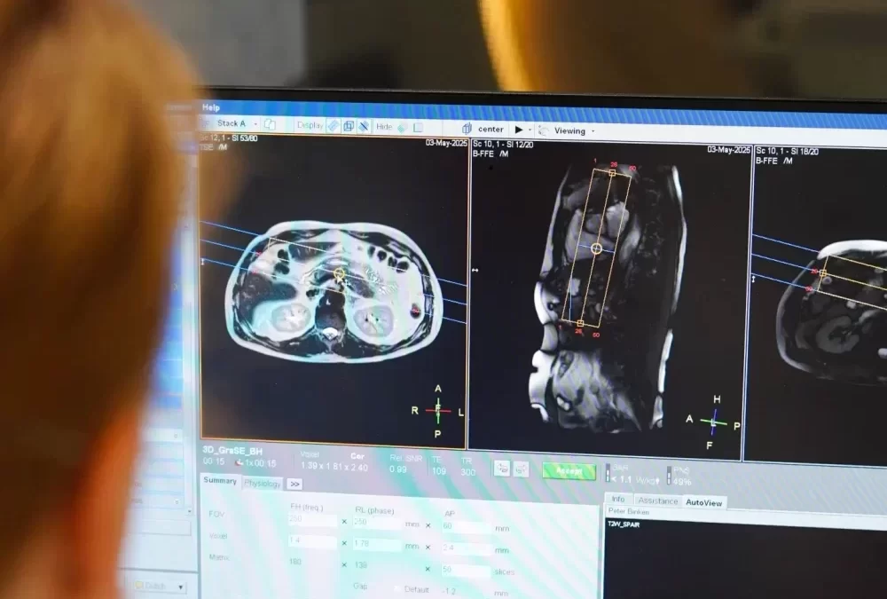This screenshot has height=599, width=887.
Task: Click the first Hide diamond icon
Action: point(402,128)
